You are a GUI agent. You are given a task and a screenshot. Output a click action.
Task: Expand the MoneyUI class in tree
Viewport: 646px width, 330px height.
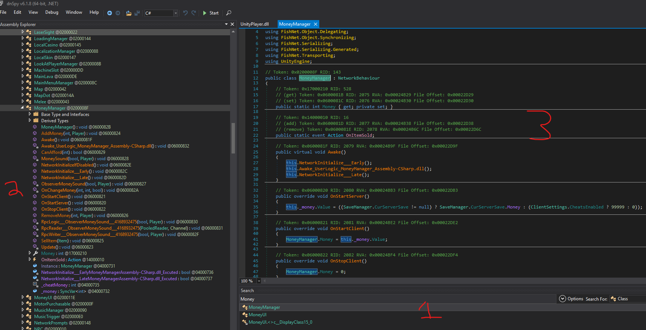pyautogui.click(x=23, y=297)
